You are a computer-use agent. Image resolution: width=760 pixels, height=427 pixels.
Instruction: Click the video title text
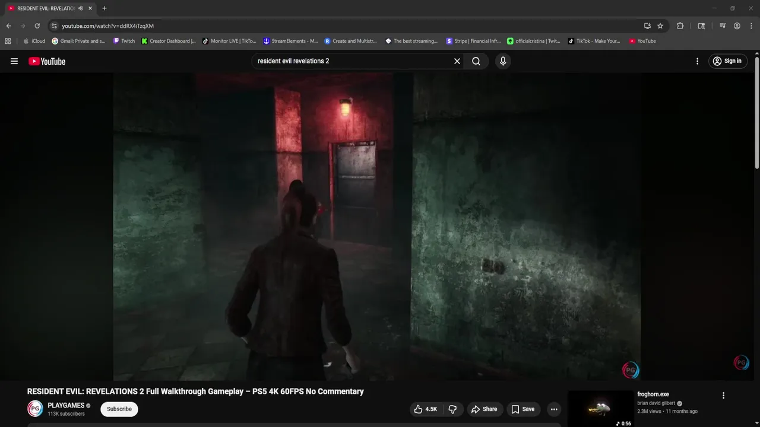(x=195, y=391)
